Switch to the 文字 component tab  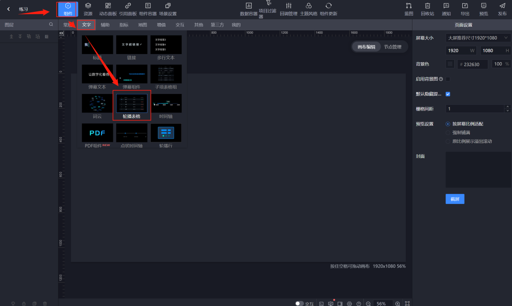click(x=87, y=25)
